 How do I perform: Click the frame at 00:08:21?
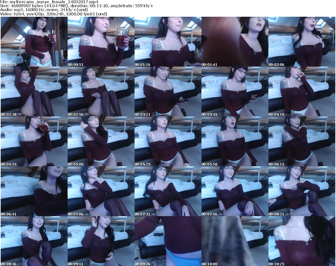[x=302, y=191]
